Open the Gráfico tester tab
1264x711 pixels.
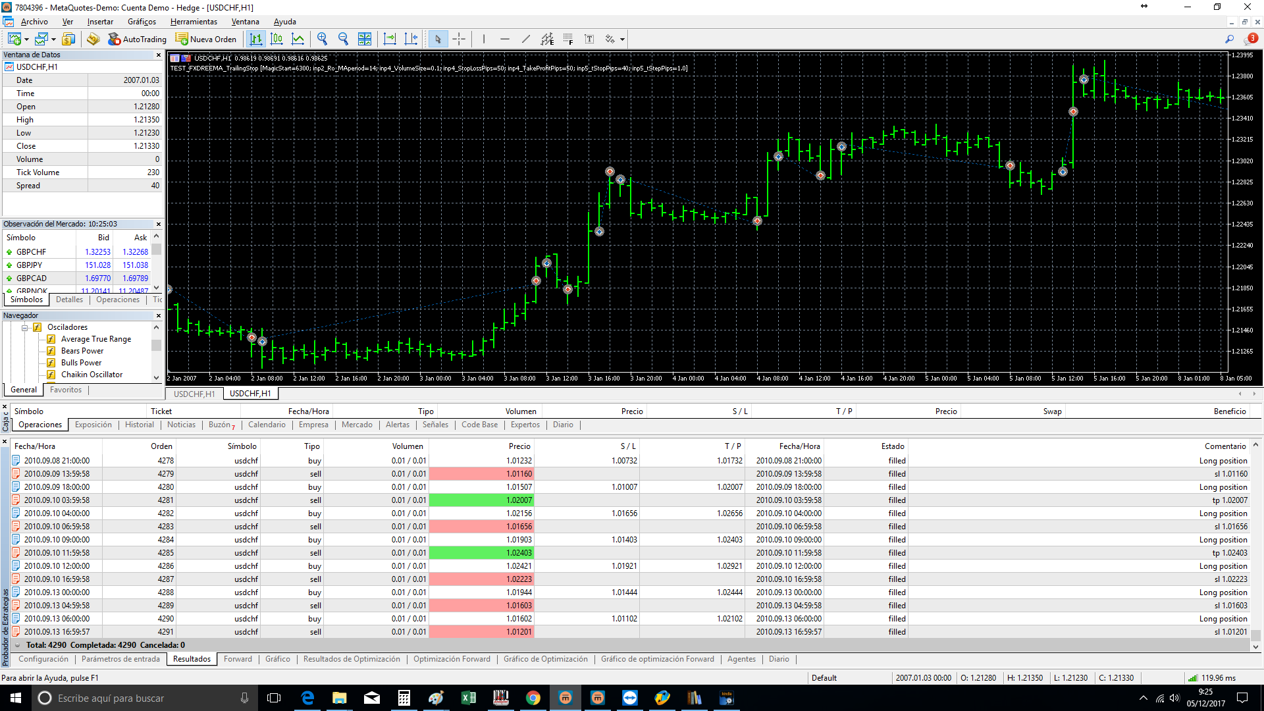277,660
